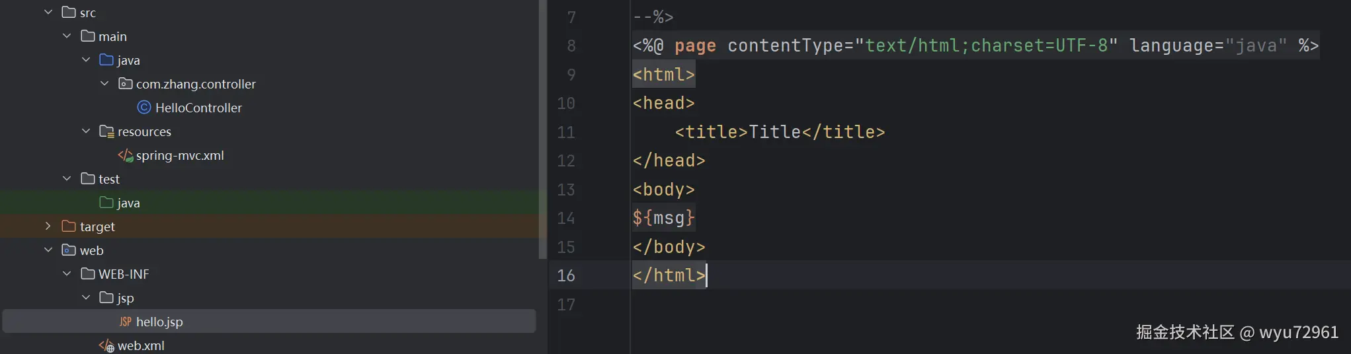Click line number 14 in the gutter

pyautogui.click(x=566, y=219)
